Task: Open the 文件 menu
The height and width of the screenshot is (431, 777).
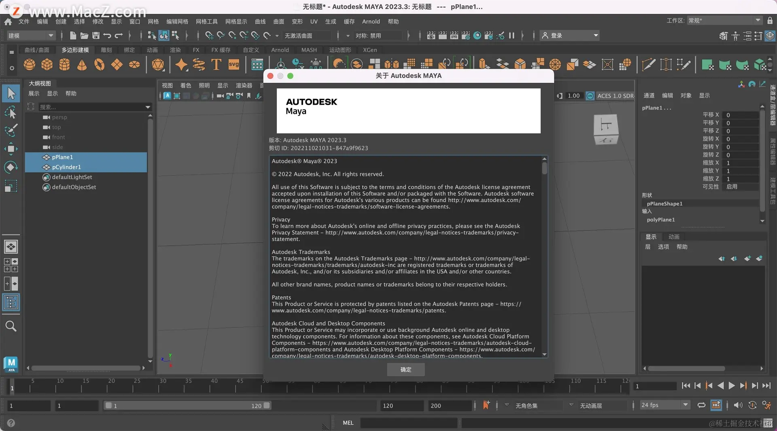Action: [x=24, y=21]
